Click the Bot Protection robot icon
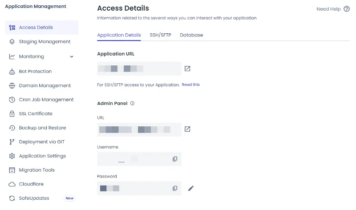The image size is (356, 210). pyautogui.click(x=12, y=72)
